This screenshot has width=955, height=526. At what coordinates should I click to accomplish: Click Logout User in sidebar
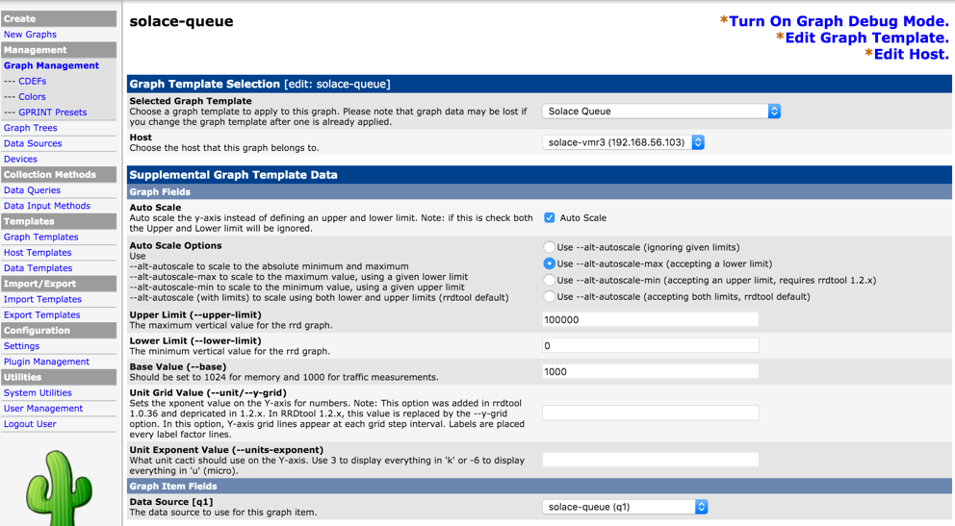coord(30,424)
